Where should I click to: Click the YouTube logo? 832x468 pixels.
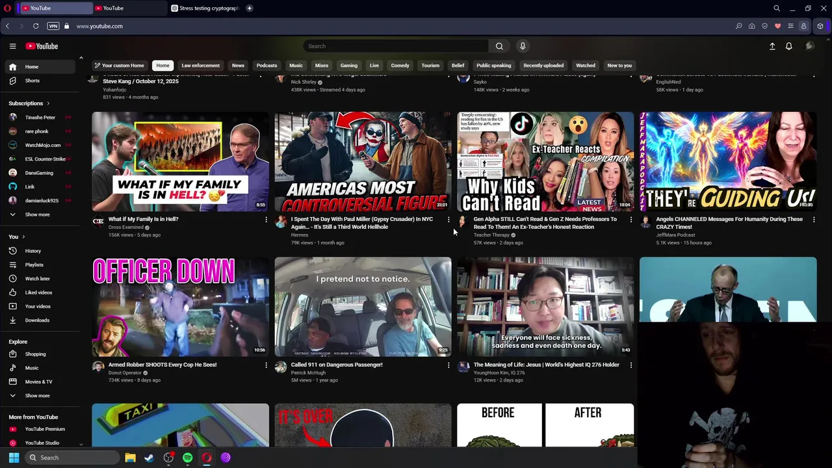tap(42, 46)
